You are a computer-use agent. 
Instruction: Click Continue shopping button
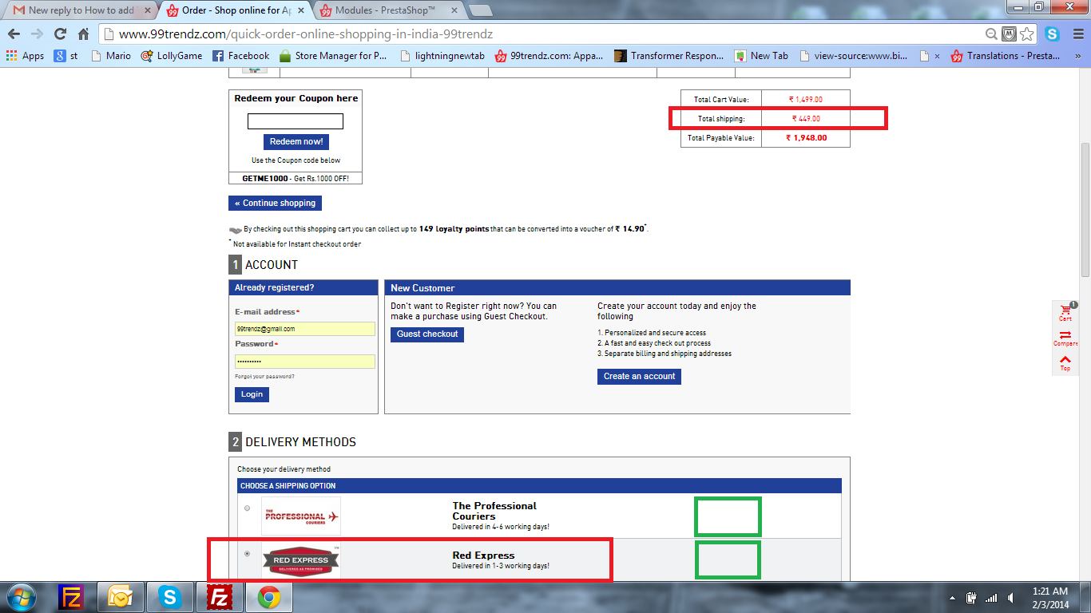click(276, 203)
